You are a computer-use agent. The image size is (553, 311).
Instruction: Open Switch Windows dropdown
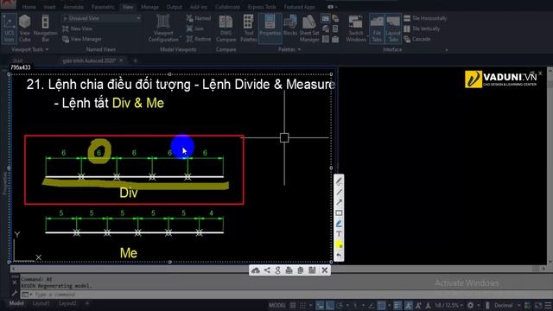tap(356, 29)
